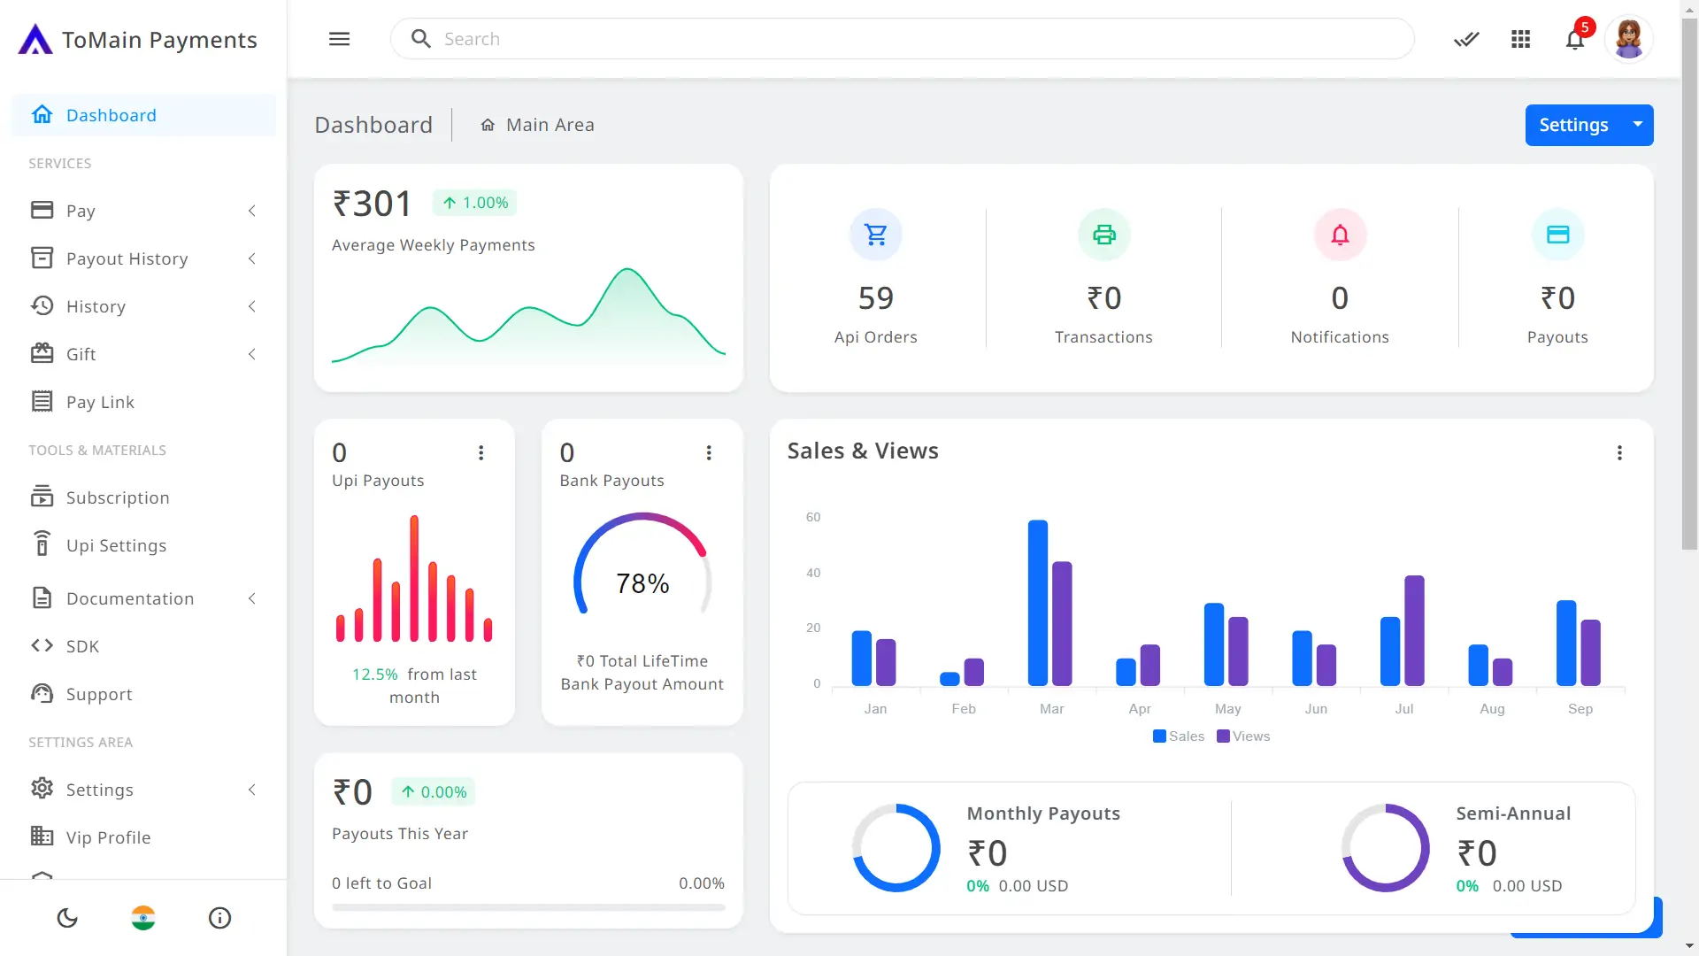This screenshot has height=956, width=1699.
Task: Click the info icon in sidebar footer
Action: 219,918
